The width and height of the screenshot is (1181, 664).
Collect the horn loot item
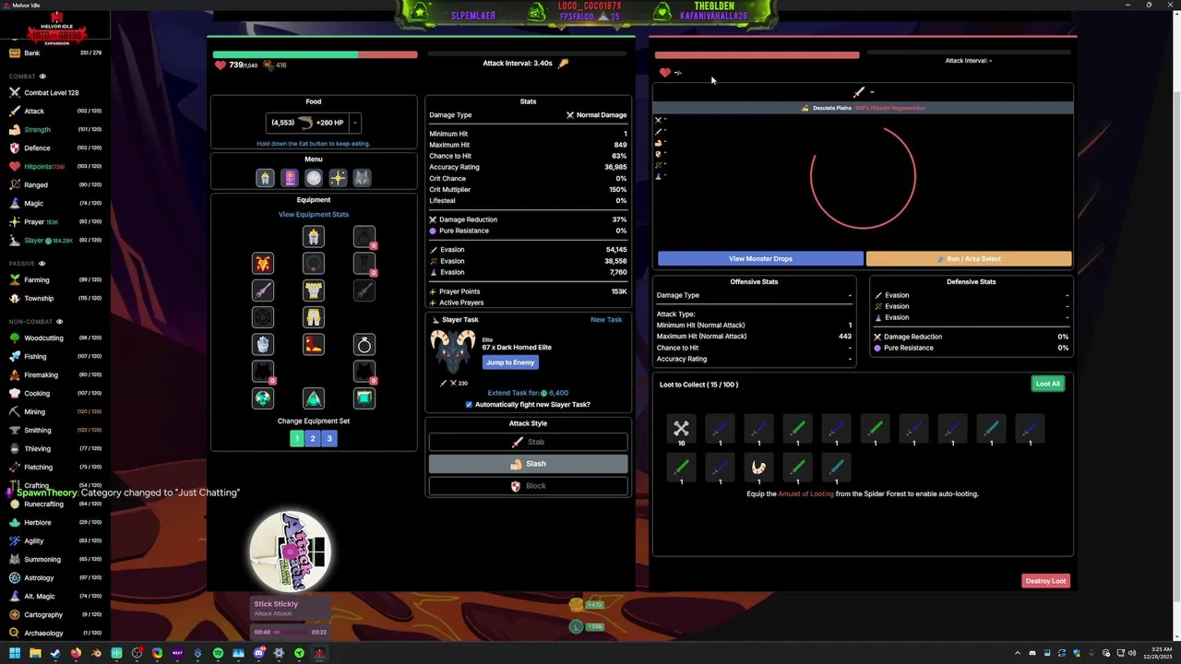click(x=758, y=468)
